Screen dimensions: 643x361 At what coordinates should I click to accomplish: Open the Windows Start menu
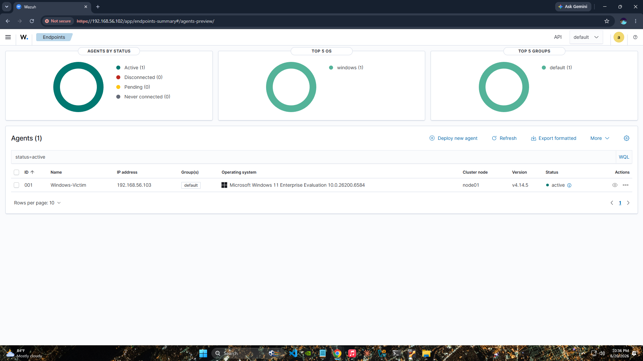203,353
